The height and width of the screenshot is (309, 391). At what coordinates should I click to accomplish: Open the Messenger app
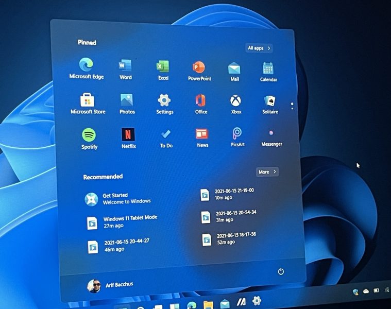point(271,138)
